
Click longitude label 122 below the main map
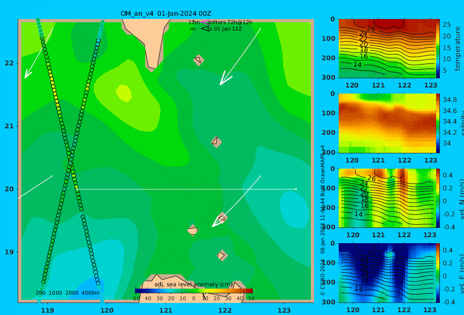click(225, 310)
